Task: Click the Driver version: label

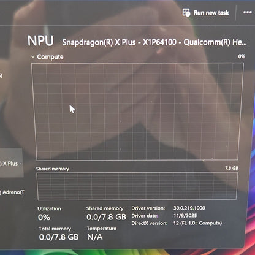Action: [148, 208]
